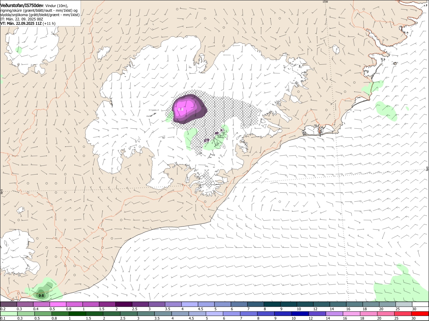Pick the upper legend swatch between 1 and 1.5
429x321 pixels.
point(90,304)
